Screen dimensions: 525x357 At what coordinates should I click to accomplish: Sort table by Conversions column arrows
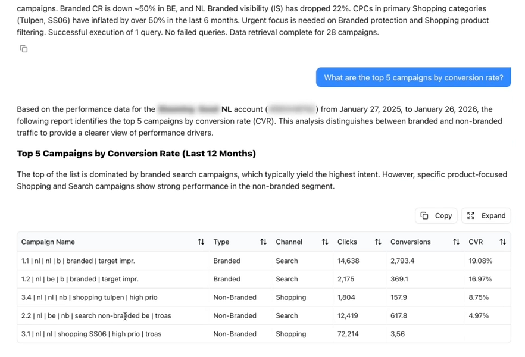456,242
